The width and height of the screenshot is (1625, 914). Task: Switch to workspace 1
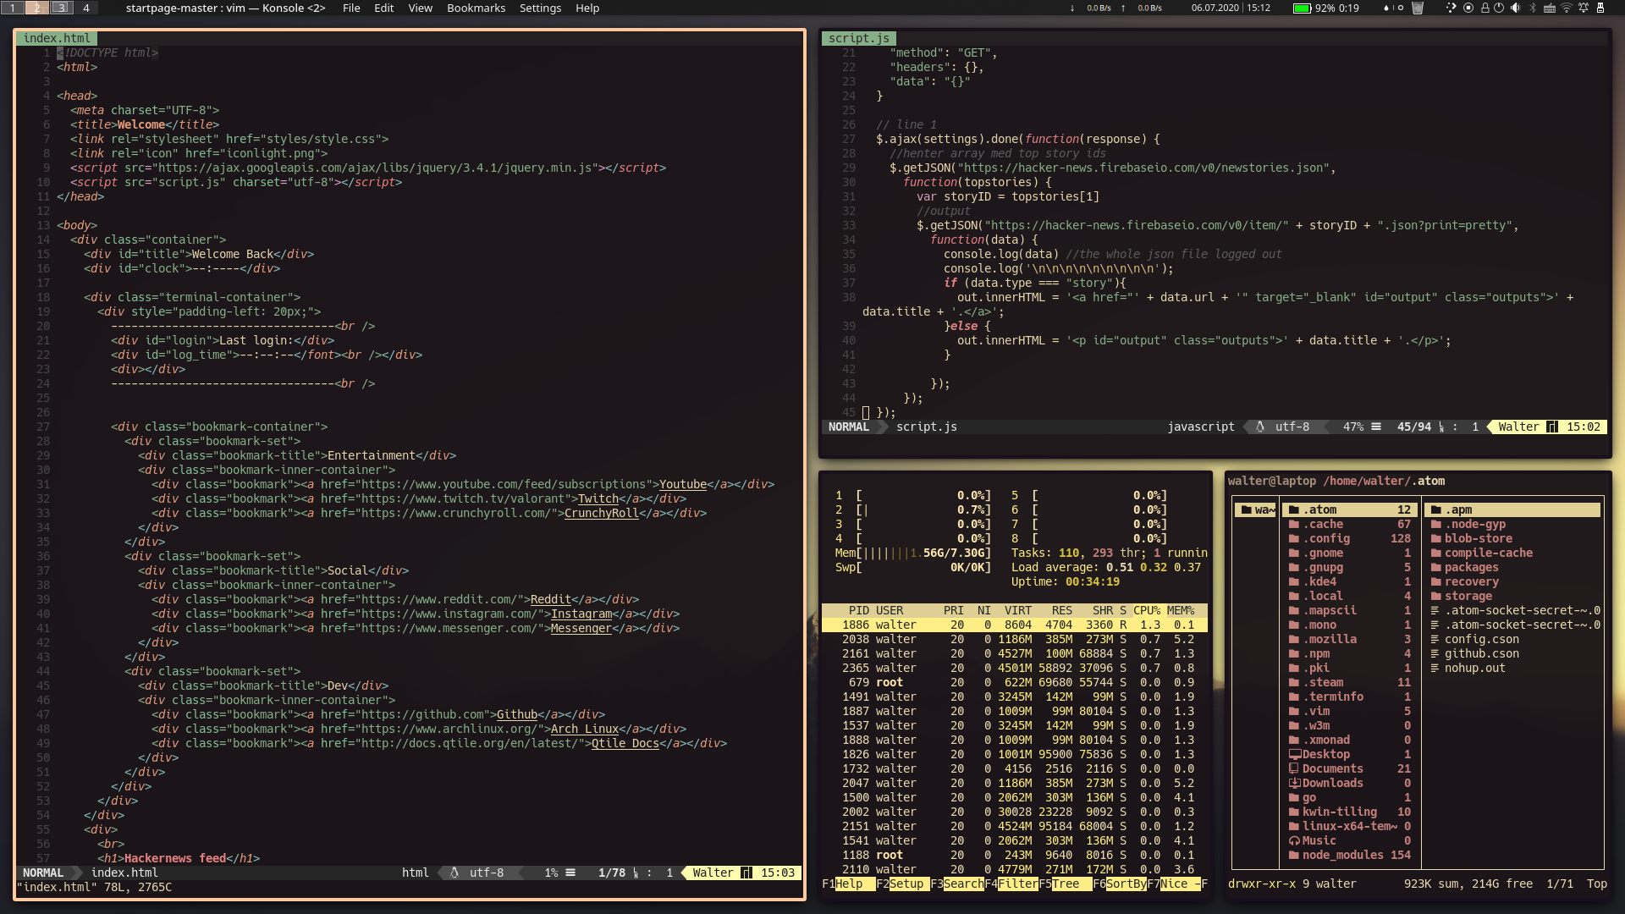coord(13,8)
